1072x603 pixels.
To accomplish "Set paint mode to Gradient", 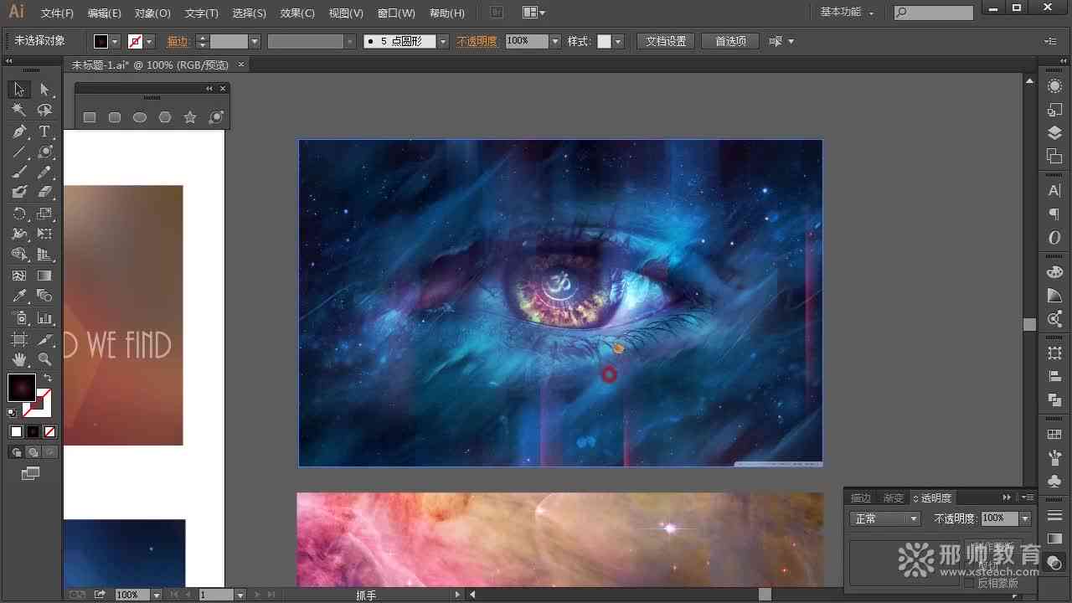I will (x=33, y=432).
